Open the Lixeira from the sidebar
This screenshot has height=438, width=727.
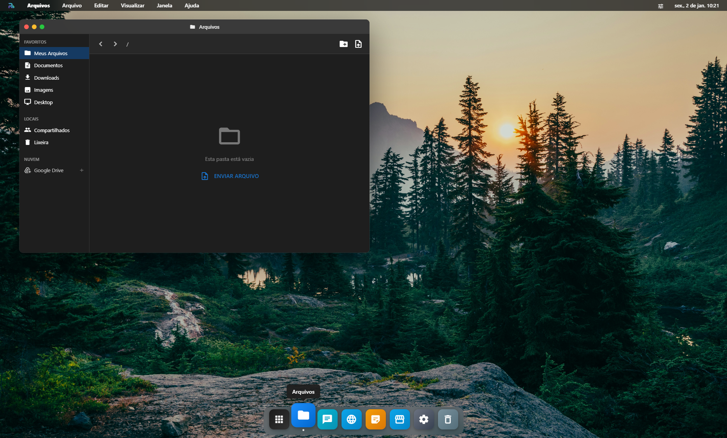click(41, 142)
